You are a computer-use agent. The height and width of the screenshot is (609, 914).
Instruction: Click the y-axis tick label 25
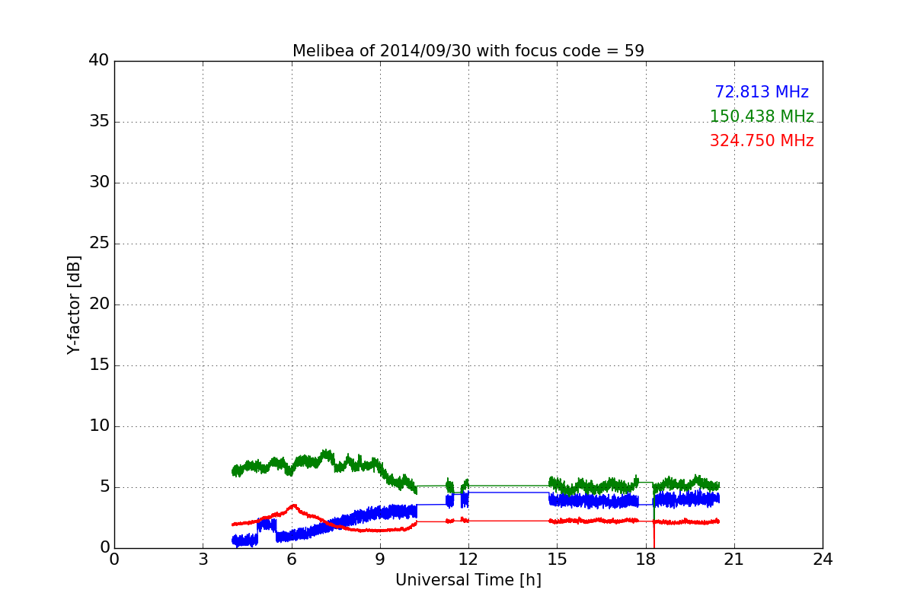click(x=99, y=244)
